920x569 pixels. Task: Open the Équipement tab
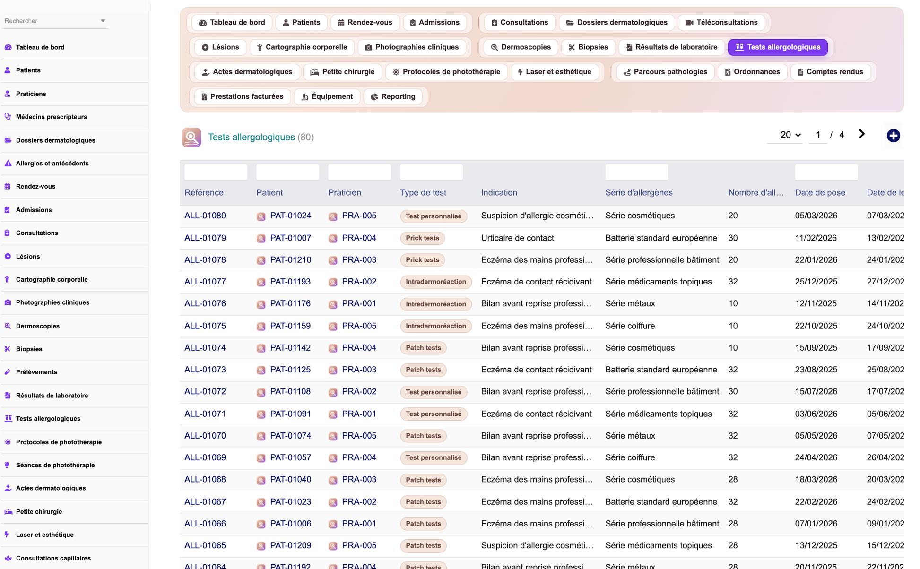(x=327, y=96)
